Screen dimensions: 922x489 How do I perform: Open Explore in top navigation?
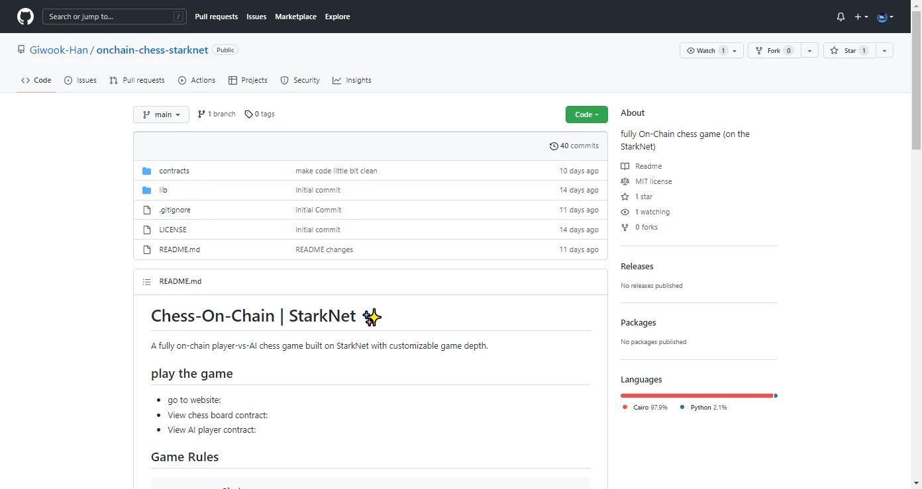[x=337, y=17]
